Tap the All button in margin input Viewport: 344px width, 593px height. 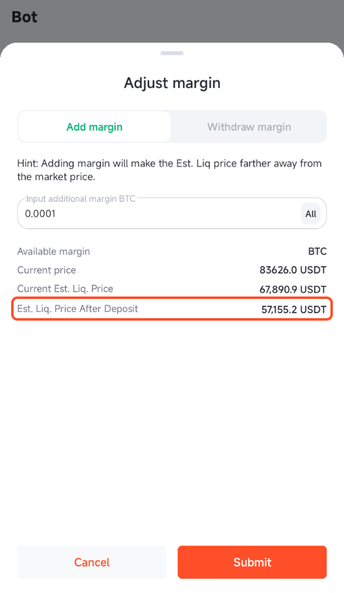[311, 214]
